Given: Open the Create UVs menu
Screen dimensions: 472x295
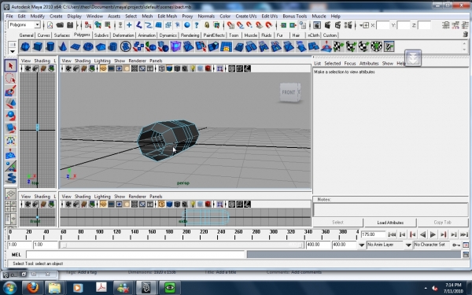Looking at the screenshot, I should pyautogui.click(x=246, y=17).
